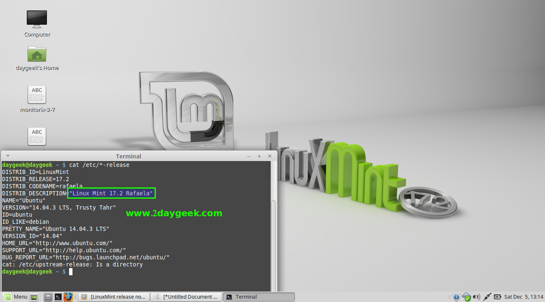
Task: Launch Firefox from the panel launcher
Action: 68,297
